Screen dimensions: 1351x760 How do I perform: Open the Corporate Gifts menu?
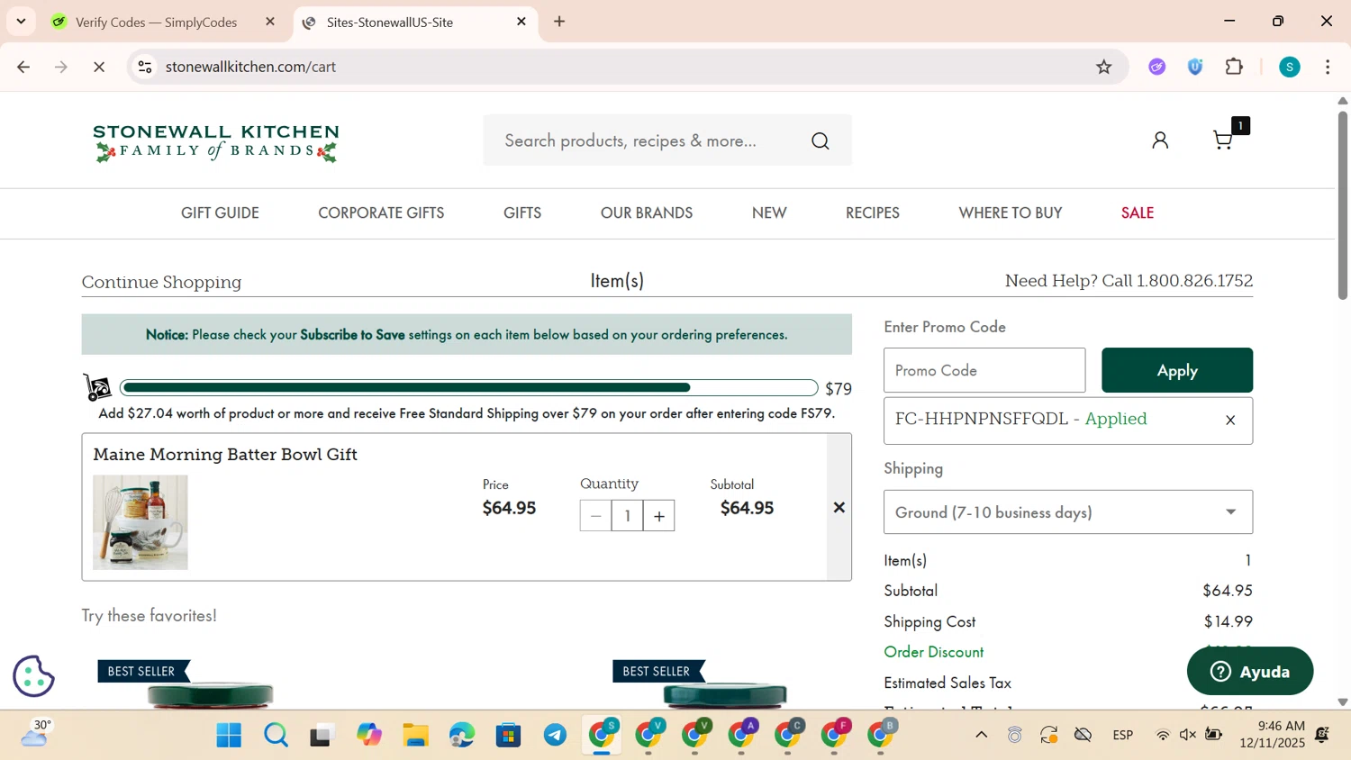(x=381, y=213)
